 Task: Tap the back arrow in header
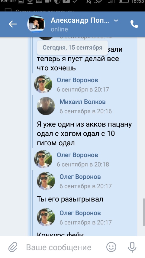(13, 24)
